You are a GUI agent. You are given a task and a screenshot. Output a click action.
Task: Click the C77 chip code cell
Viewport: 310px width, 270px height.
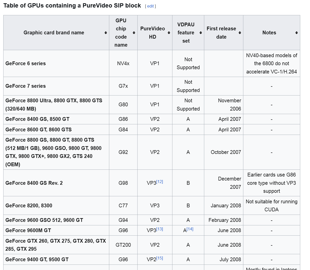coord(123,206)
